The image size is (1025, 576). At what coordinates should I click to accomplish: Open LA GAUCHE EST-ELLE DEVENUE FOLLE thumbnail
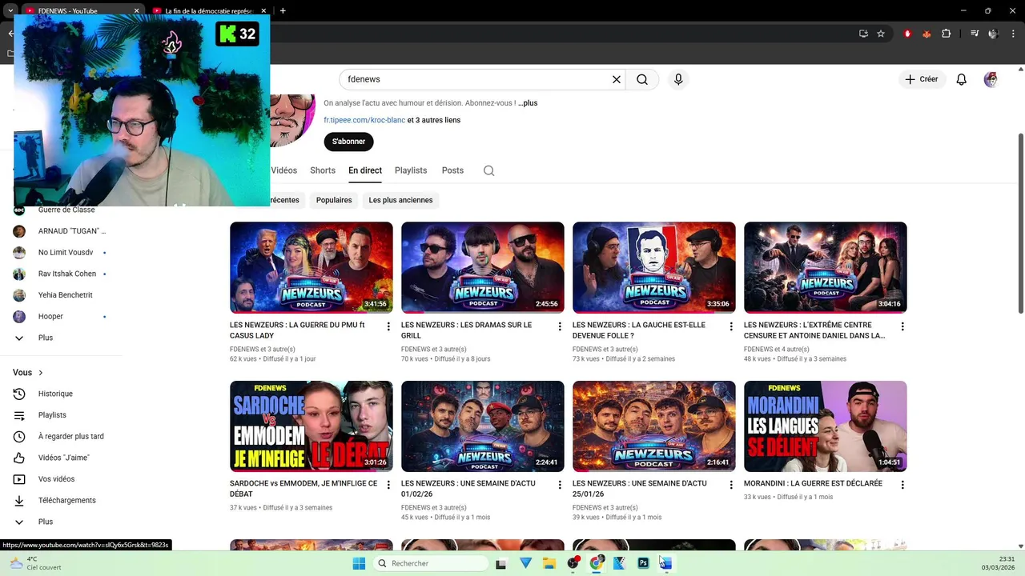click(654, 267)
